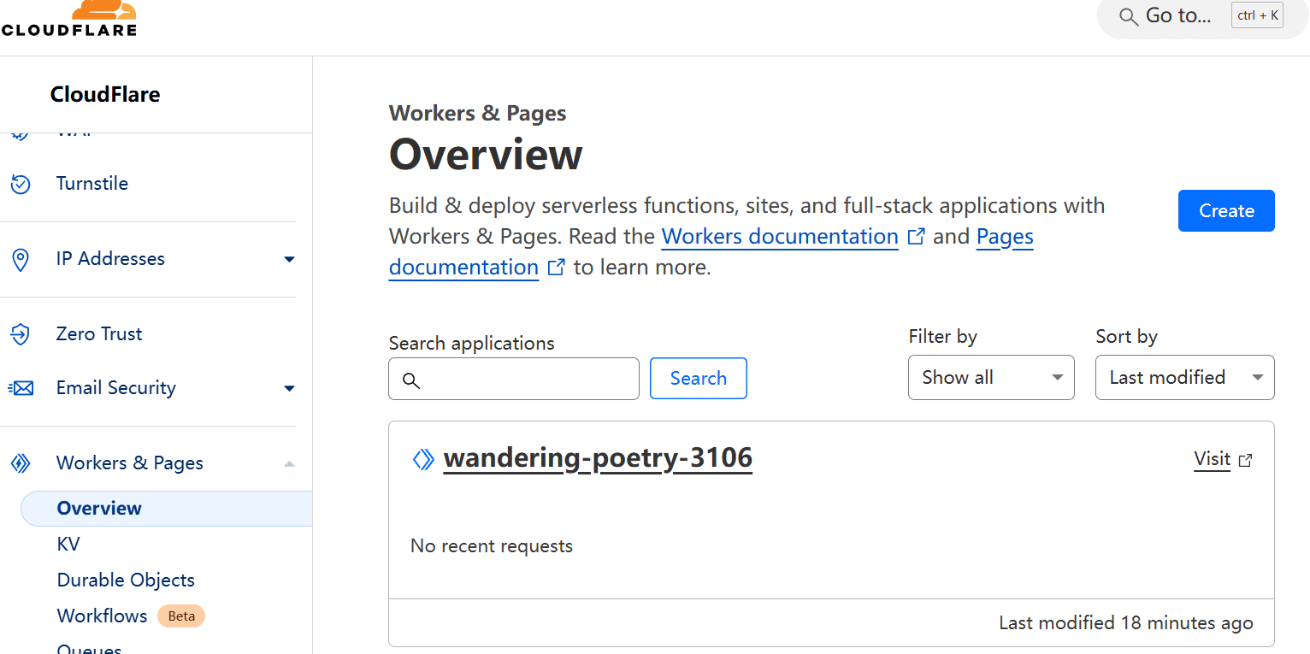
Task: Open the Sort by Last modified dropdown
Action: tap(1184, 377)
